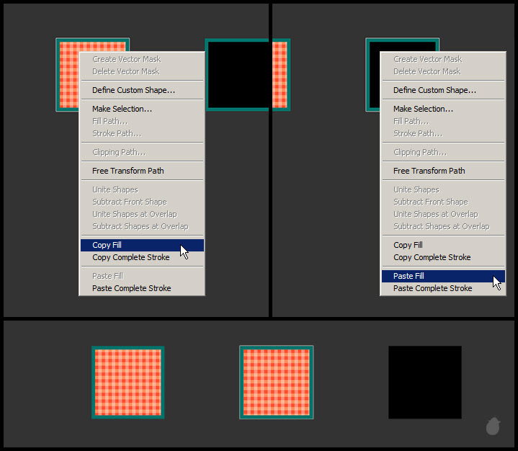Click Clipping Path in right menu
This screenshot has height=451, width=518.
[443, 152]
